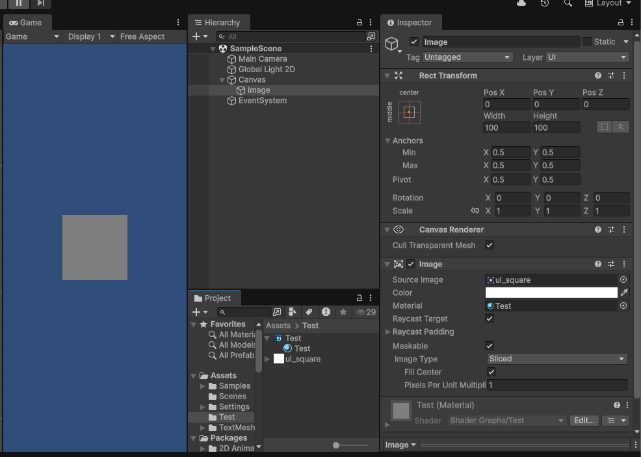
Task: Toggle the Cull Transparent Mesh checkbox
Action: [490, 245]
